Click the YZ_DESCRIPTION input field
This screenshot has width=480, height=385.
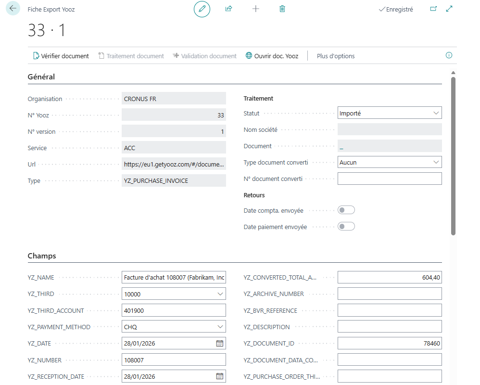click(389, 327)
